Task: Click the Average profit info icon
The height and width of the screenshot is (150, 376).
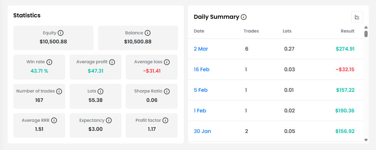Action: 112,62
